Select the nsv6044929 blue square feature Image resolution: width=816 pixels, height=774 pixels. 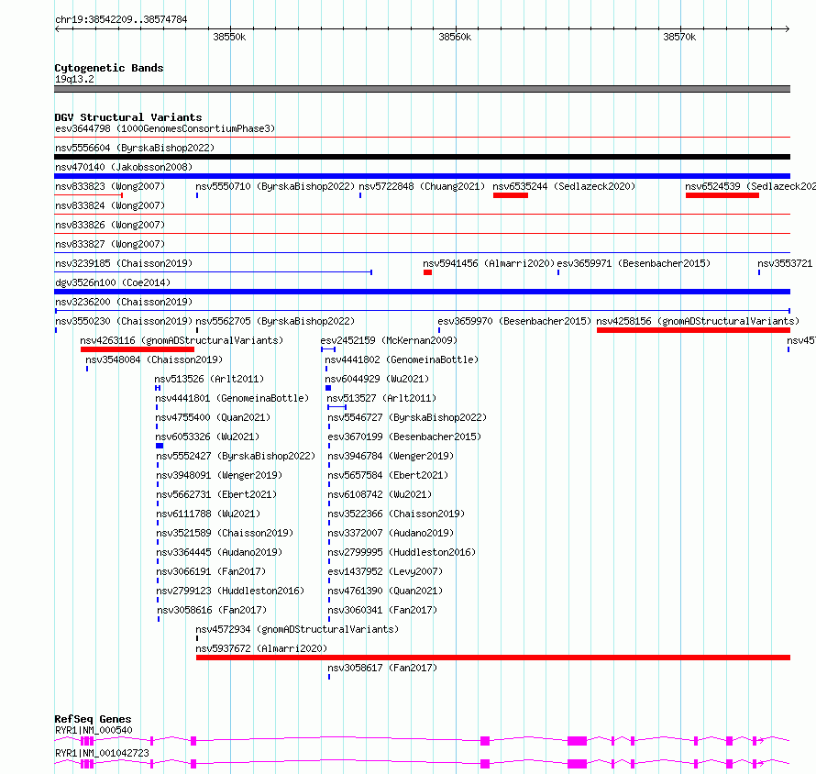coord(328,388)
